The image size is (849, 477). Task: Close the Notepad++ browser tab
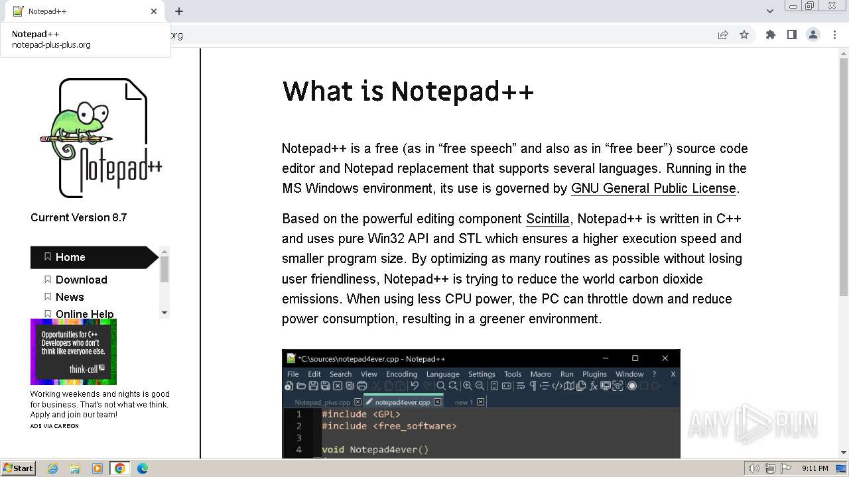(x=154, y=11)
